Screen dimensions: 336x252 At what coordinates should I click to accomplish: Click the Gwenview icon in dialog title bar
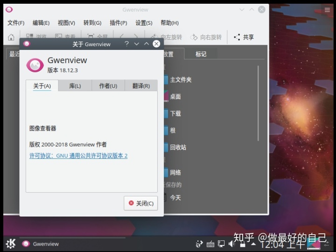click(27, 44)
